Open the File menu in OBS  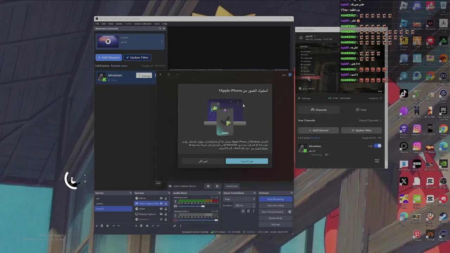click(97, 24)
